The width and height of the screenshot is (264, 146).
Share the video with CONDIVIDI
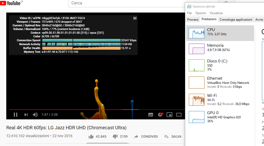coord(146,136)
